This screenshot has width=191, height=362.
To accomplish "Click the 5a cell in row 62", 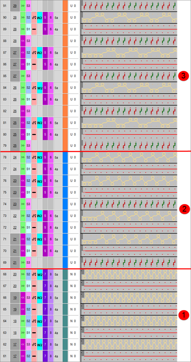I will 56,344.
